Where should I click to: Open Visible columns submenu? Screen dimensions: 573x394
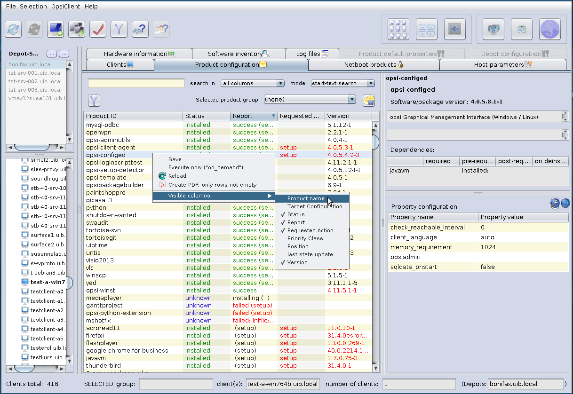(x=214, y=195)
